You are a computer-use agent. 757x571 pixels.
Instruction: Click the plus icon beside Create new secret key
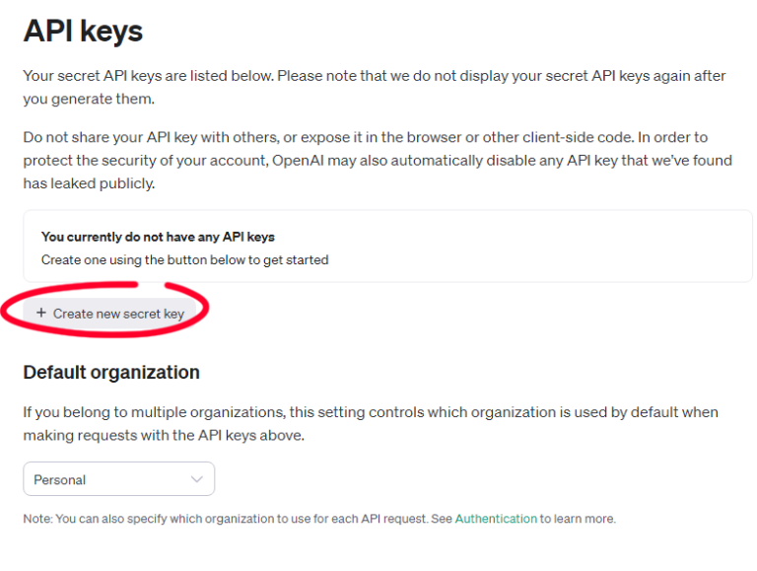point(41,313)
